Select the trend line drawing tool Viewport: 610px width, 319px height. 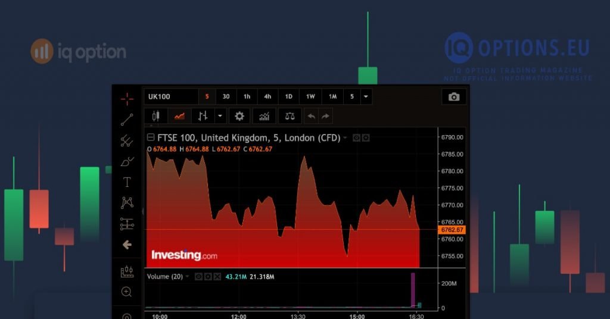127,120
